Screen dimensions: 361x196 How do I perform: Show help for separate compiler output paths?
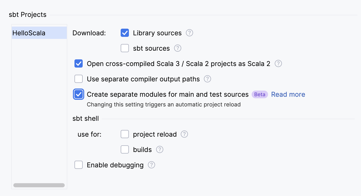[x=207, y=79]
